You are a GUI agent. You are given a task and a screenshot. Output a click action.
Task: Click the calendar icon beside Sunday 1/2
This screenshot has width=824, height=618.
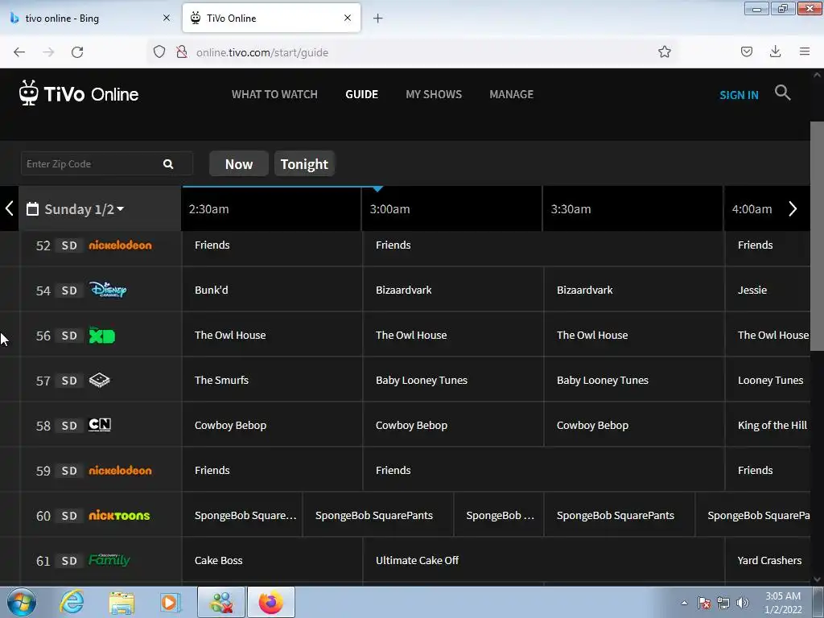click(x=32, y=209)
